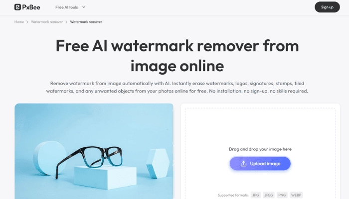
Task: Click the before/after divider line on the preview
Action: point(173,151)
